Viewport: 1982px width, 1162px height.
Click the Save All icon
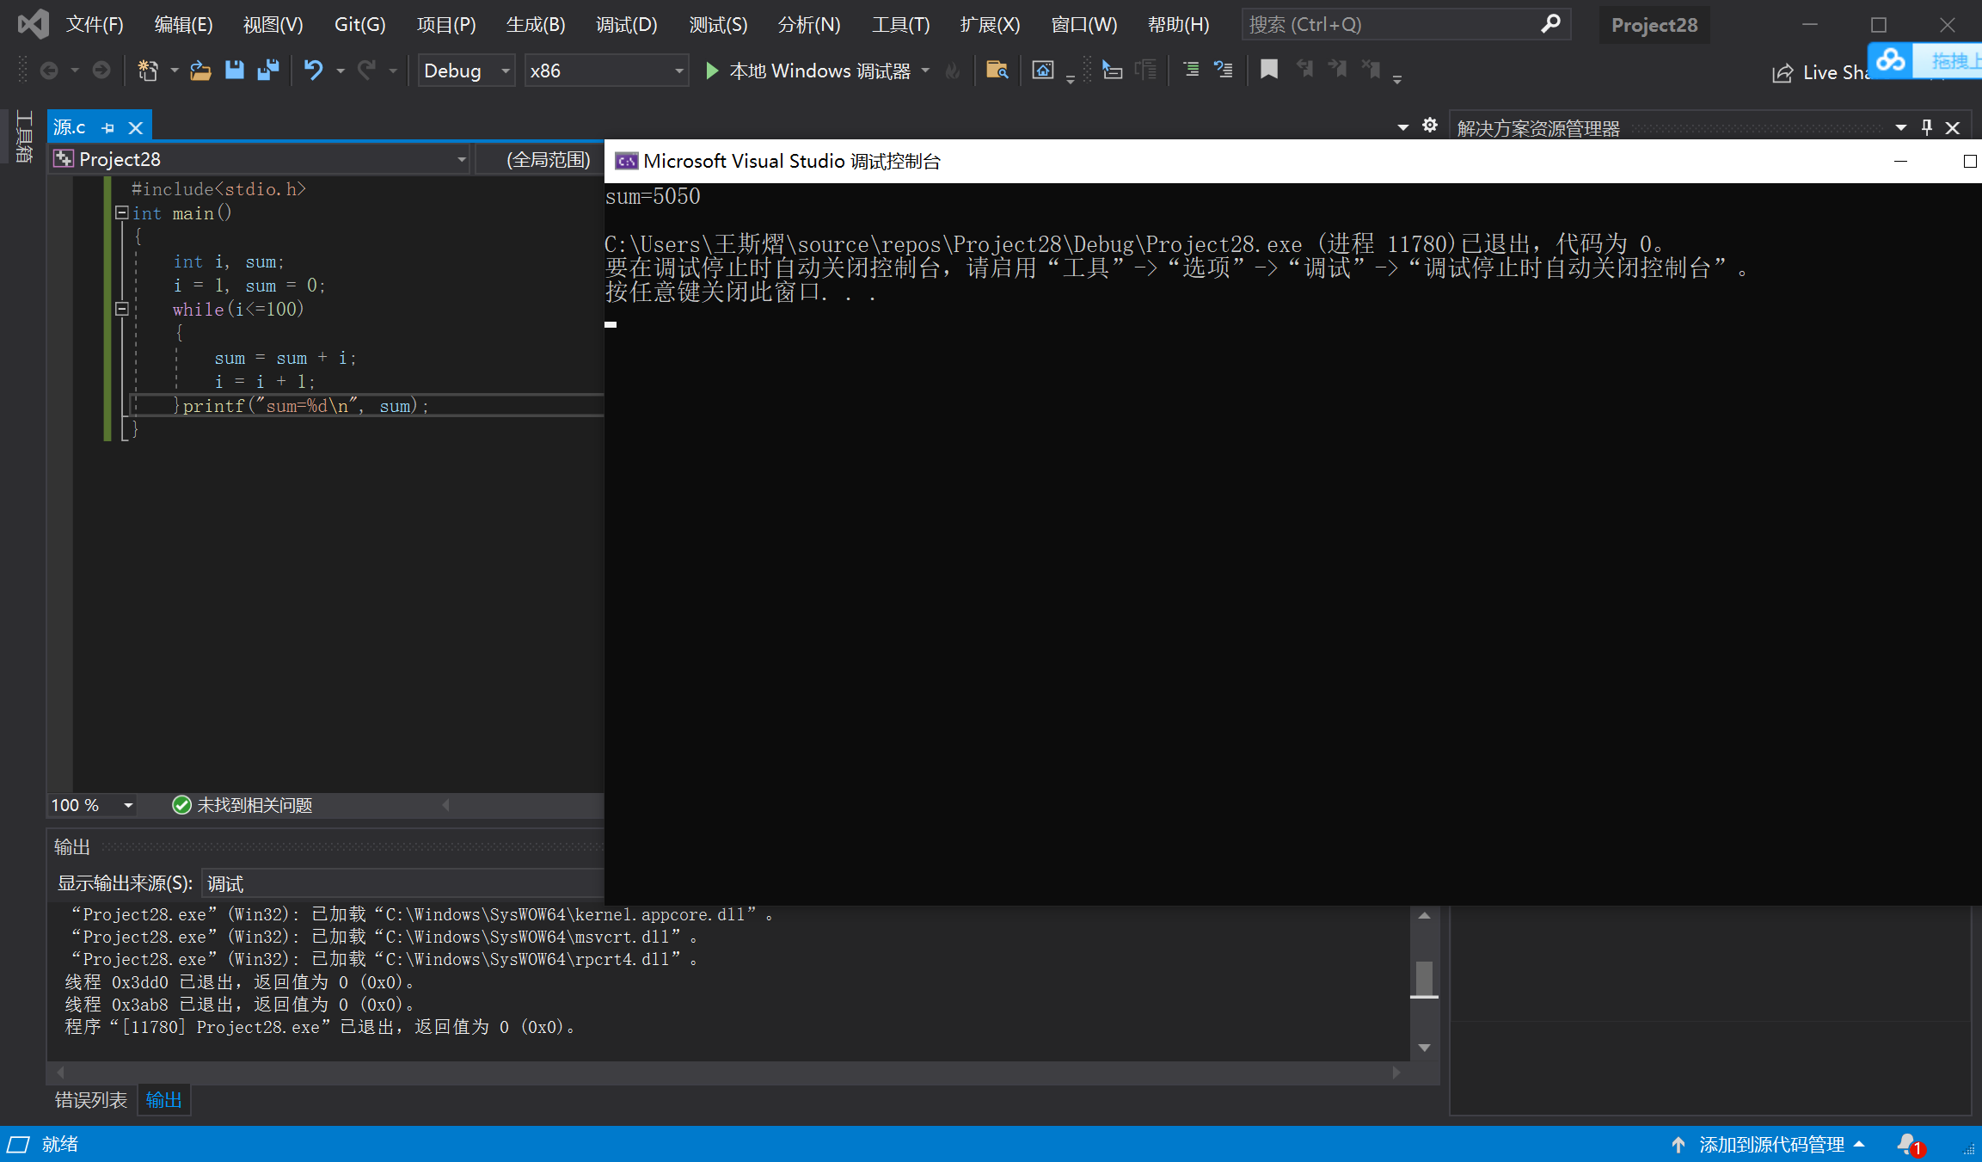coord(268,71)
